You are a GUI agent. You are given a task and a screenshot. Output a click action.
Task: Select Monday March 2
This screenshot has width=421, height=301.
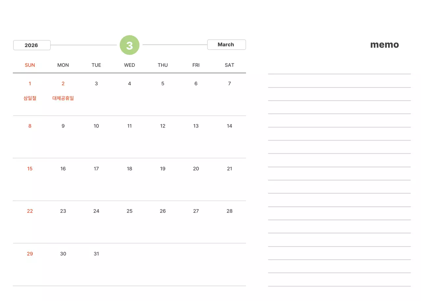(63, 83)
